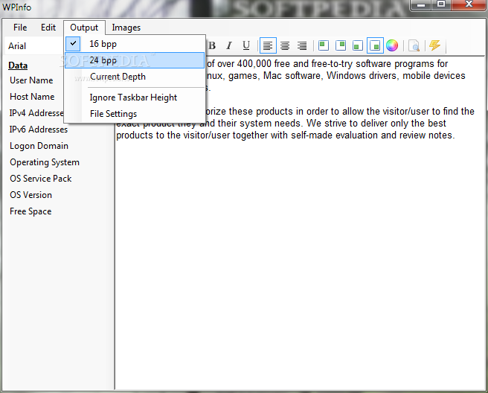The width and height of the screenshot is (488, 393).
Task: Toggle underline formatting
Action: point(246,45)
